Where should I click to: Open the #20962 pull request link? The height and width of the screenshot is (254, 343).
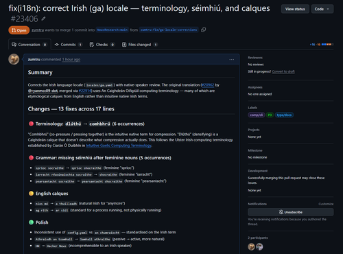[x=208, y=85]
